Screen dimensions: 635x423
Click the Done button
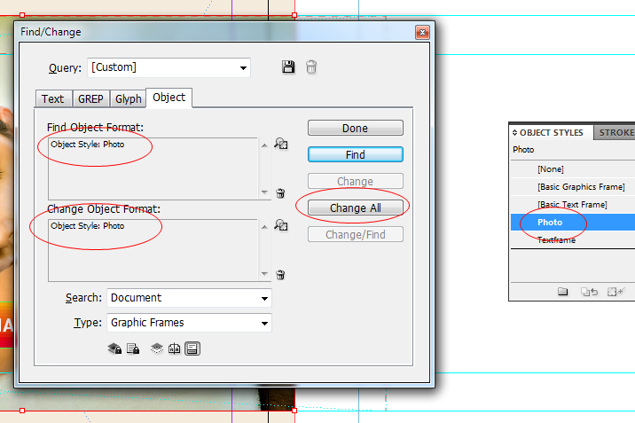pyautogui.click(x=355, y=128)
